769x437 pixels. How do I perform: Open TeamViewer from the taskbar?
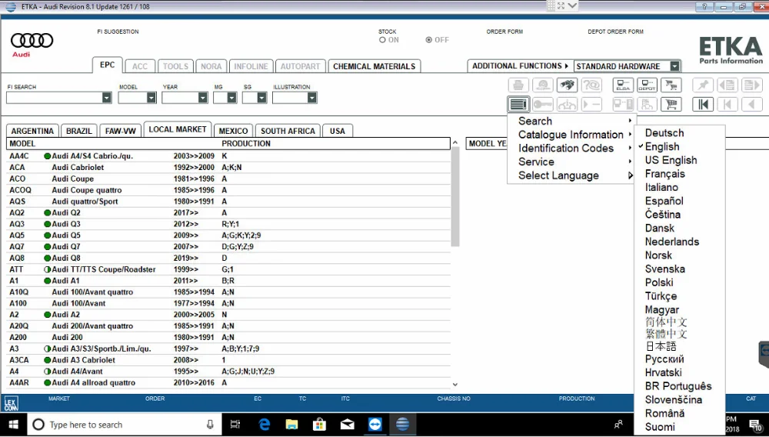pos(375,424)
